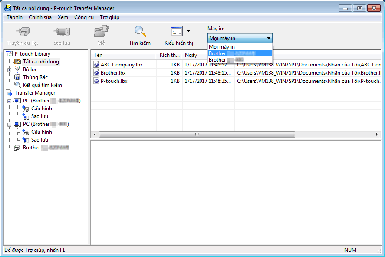Open Kiểu hiển thị dropdown arrow
This screenshot has width=385, height=257.
click(188, 31)
